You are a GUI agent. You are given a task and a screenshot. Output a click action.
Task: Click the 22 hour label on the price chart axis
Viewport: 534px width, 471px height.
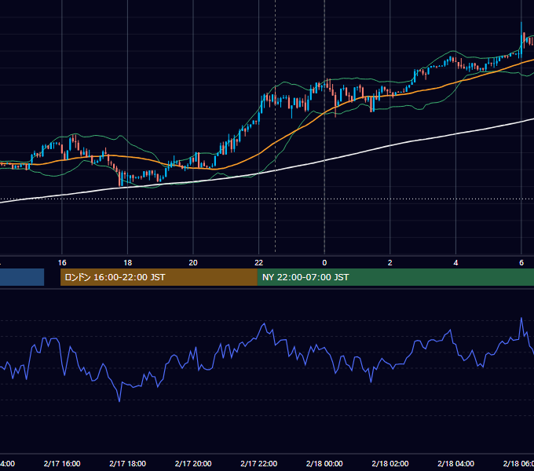click(259, 263)
